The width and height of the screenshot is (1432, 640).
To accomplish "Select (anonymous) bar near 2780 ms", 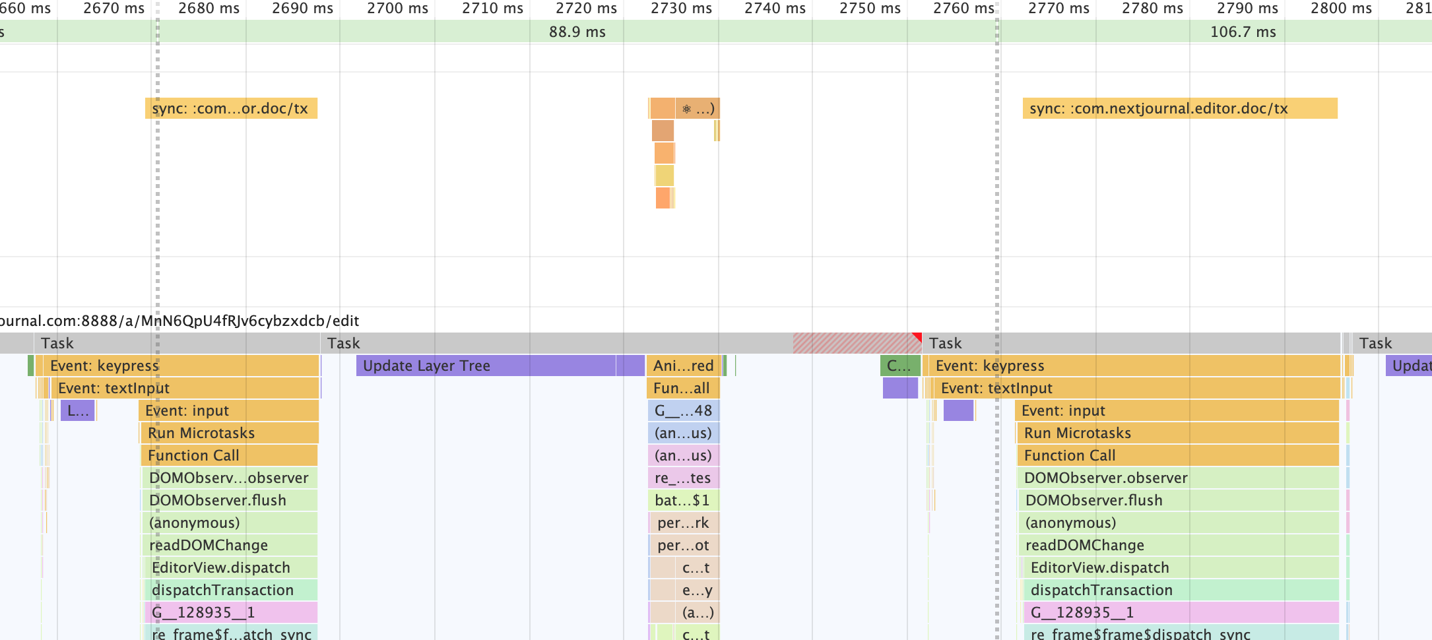I will tap(1179, 523).
